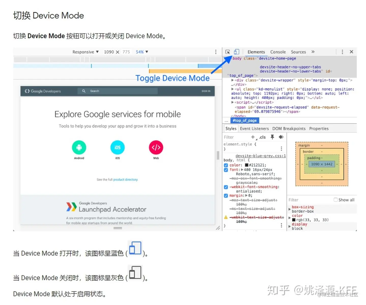
Task: Click SIGN IN on the Google Developers page
Action: pyautogui.click(x=206, y=91)
